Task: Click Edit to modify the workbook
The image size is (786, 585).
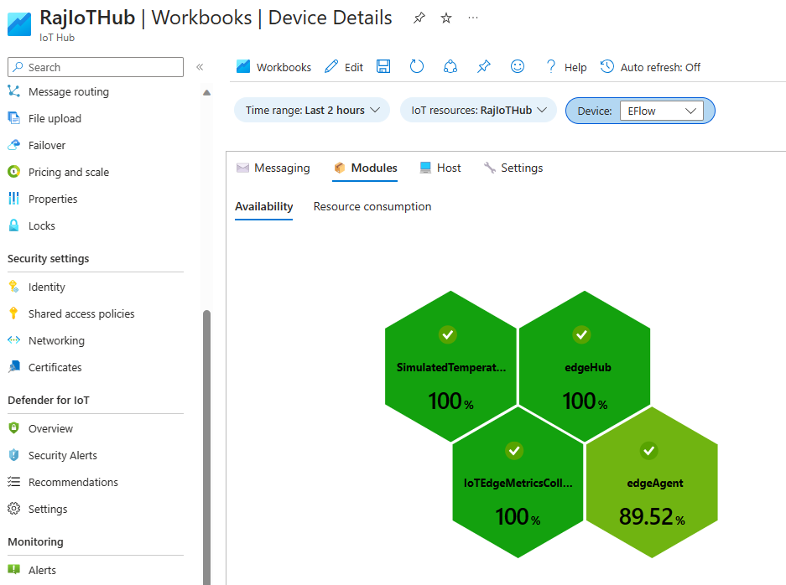Action: click(x=343, y=66)
